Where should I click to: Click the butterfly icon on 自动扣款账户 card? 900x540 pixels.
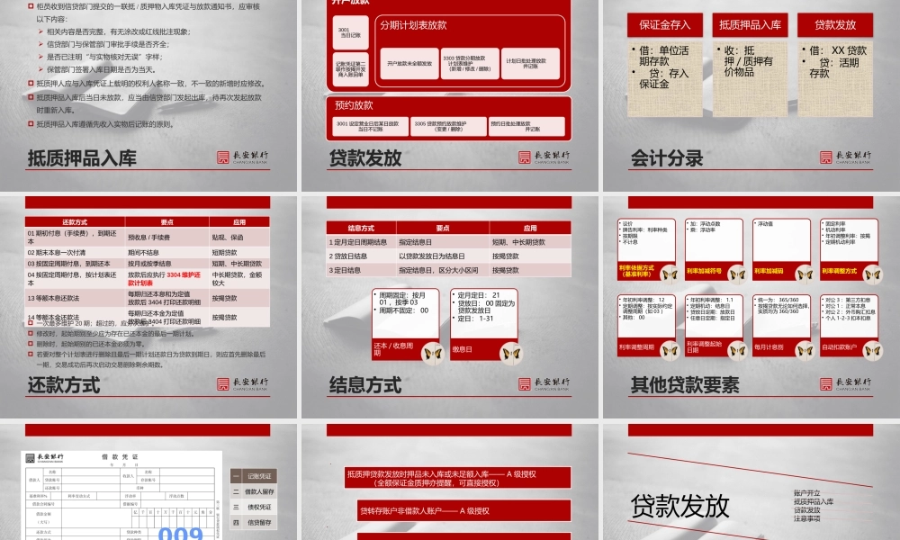871,349
